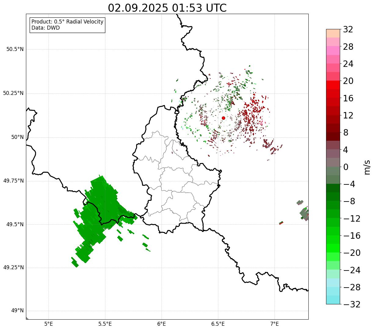Click the colorbar 32 tick label
The height and width of the screenshot is (330, 374).
(348, 30)
